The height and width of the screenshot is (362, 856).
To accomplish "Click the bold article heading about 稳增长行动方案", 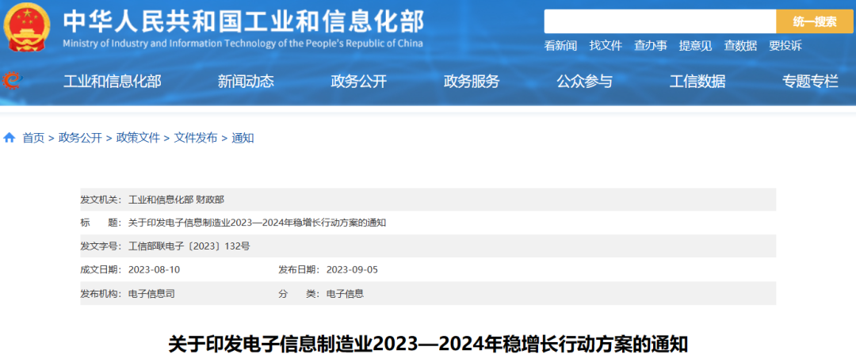I will tap(428, 345).
